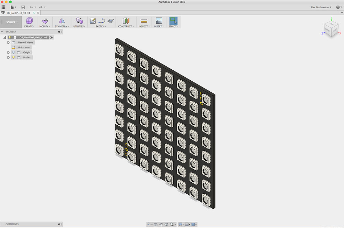The height and width of the screenshot is (228, 344).
Task: Toggle the Comments panel options dot
Action: 59,224
